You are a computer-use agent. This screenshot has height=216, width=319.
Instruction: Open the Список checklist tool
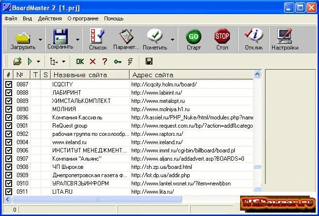pyautogui.click(x=97, y=36)
